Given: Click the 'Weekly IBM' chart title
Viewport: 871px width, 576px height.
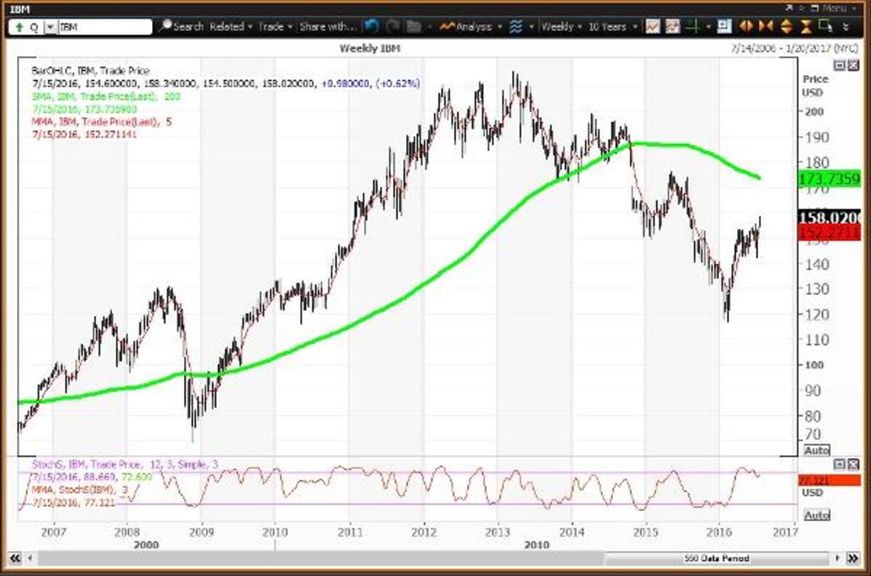Looking at the screenshot, I should point(370,48).
